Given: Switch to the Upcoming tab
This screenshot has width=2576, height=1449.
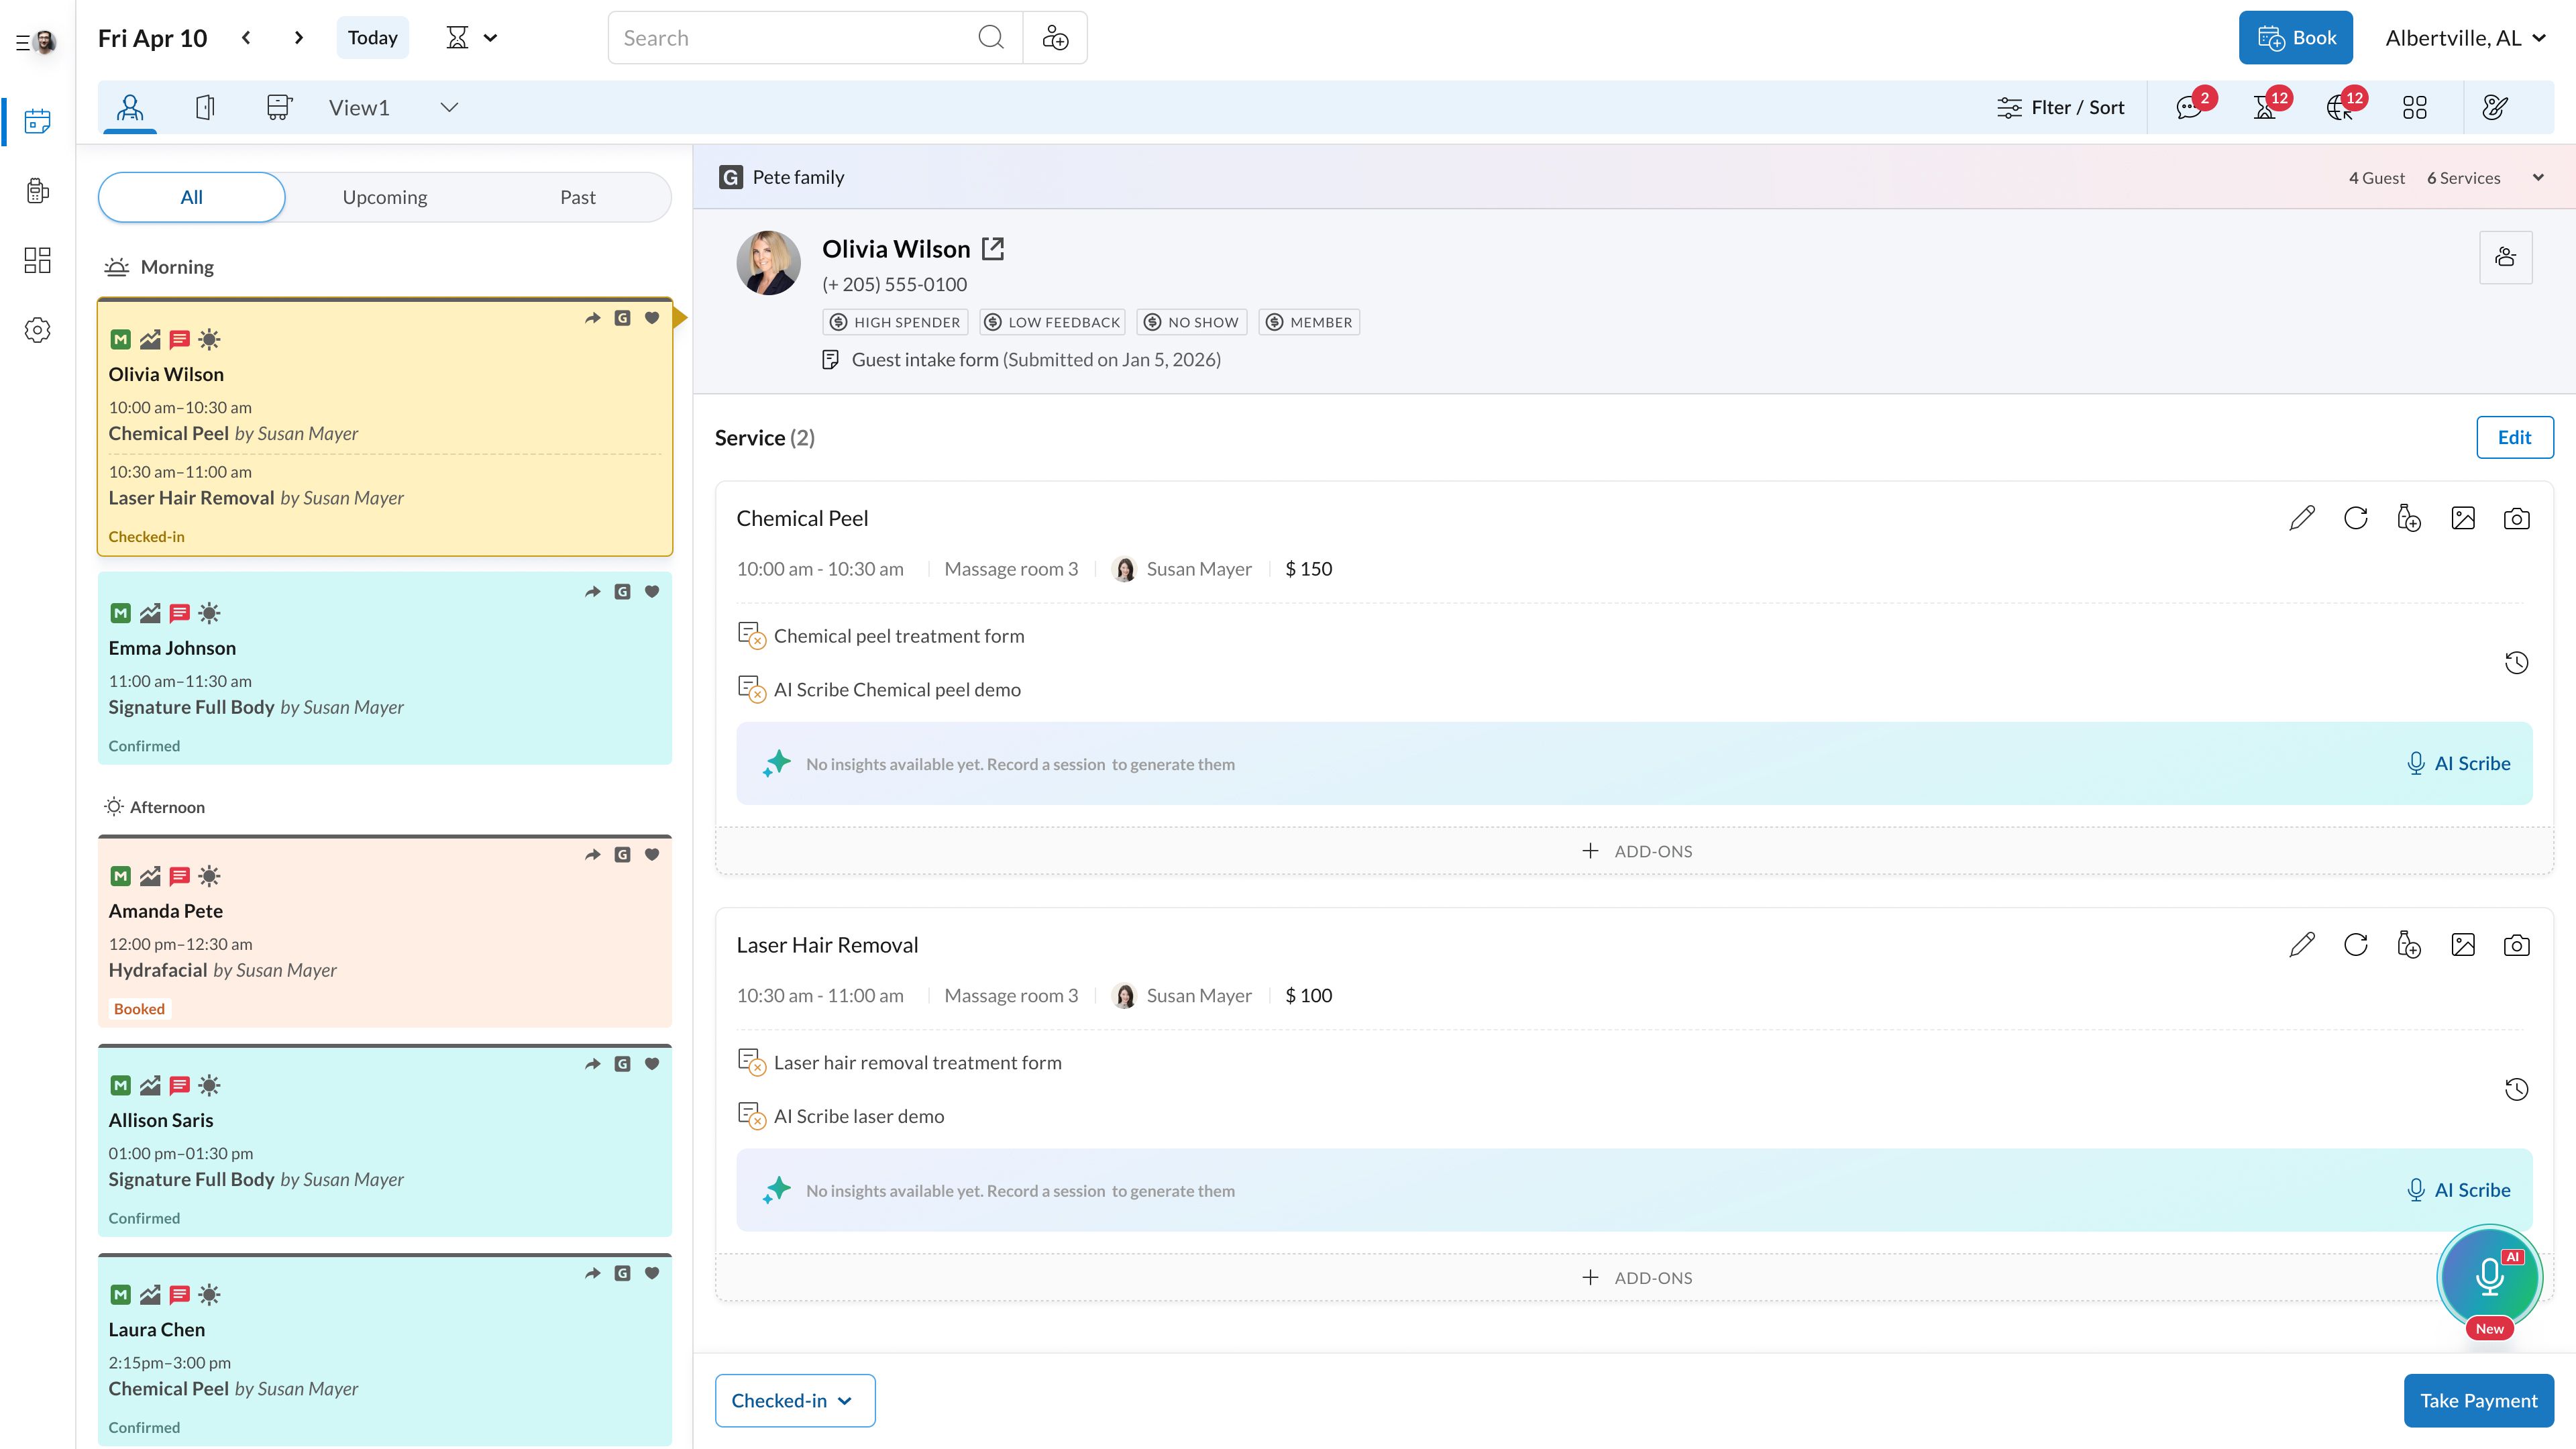Looking at the screenshot, I should coord(384,197).
